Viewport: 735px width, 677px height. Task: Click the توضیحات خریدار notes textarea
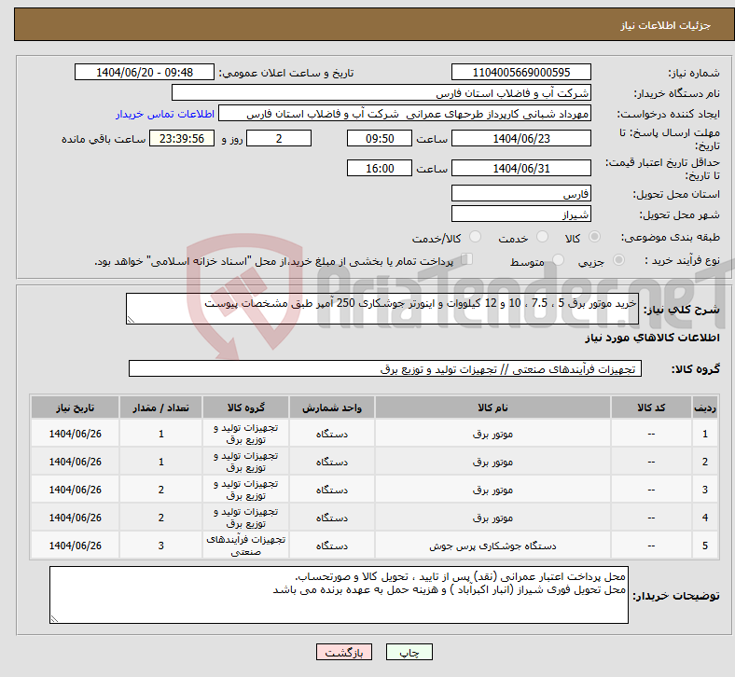(339, 595)
